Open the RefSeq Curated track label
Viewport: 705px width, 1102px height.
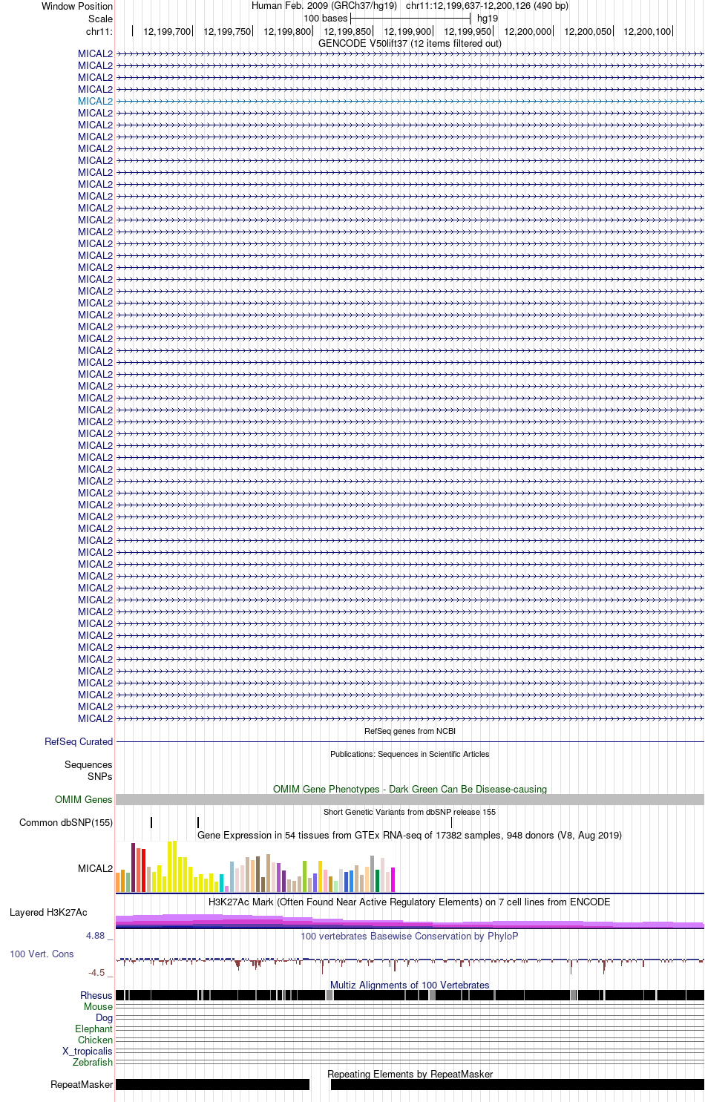click(x=79, y=741)
